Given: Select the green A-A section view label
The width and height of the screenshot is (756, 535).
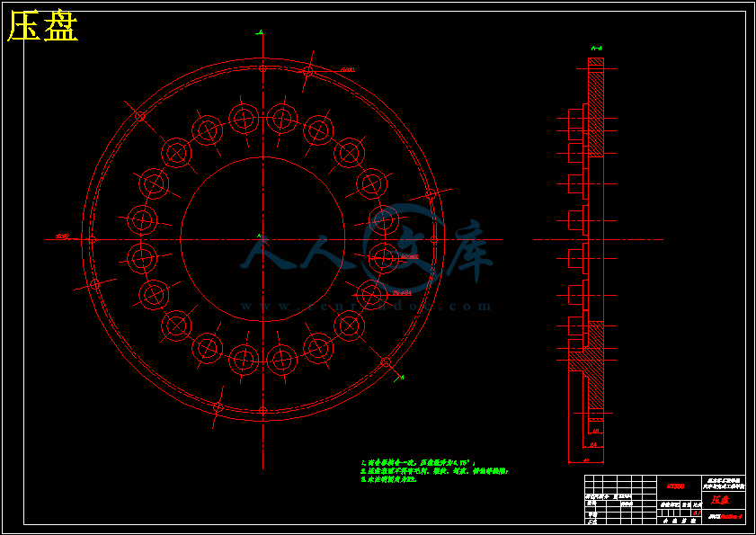Looking at the screenshot, I should [x=596, y=48].
